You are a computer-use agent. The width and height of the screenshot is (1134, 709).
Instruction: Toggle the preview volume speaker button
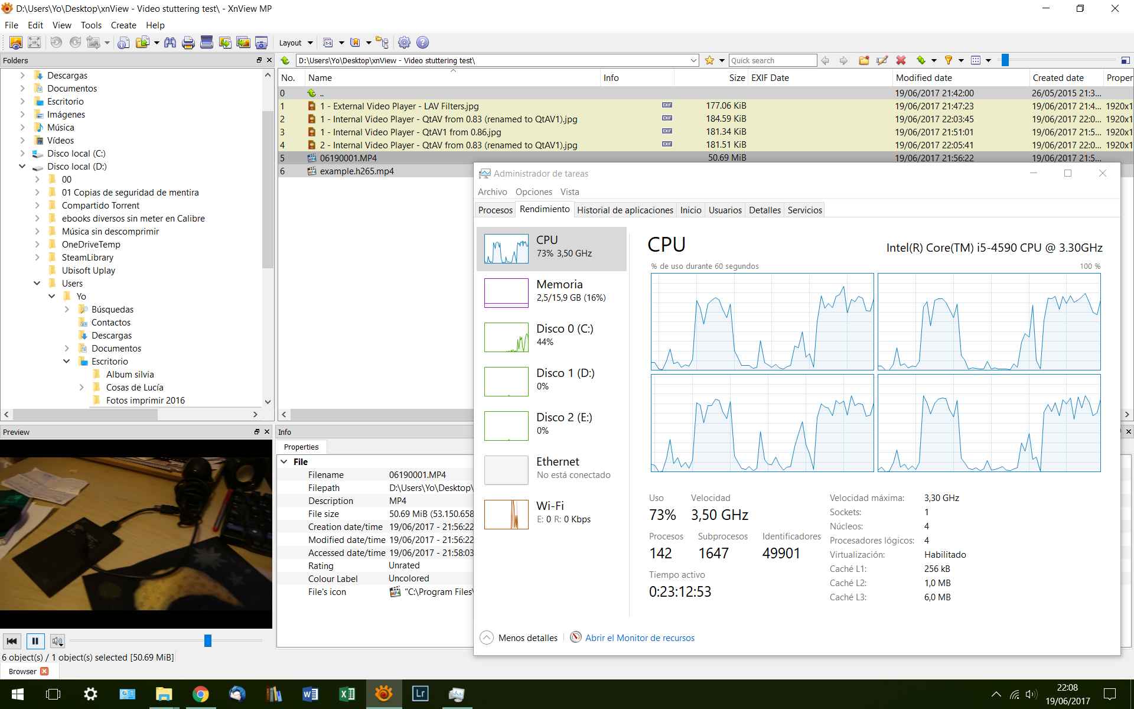click(x=57, y=641)
